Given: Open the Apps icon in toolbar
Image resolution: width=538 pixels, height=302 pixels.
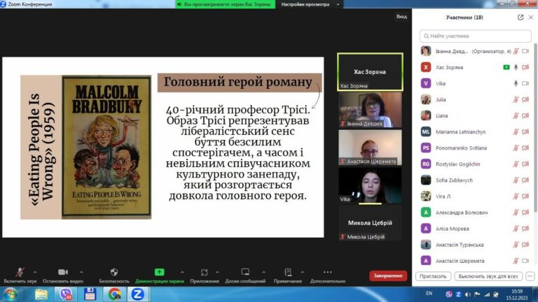Looking at the screenshot, I should pos(204,272).
